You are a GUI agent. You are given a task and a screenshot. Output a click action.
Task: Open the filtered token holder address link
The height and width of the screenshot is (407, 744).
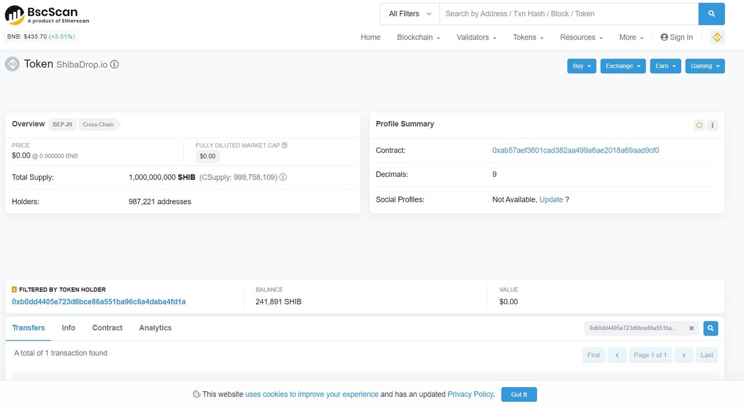click(x=99, y=302)
